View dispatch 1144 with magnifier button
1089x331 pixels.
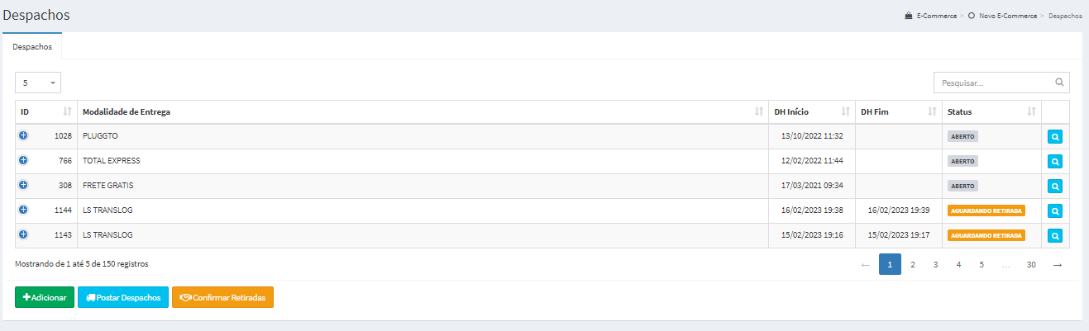point(1055,211)
